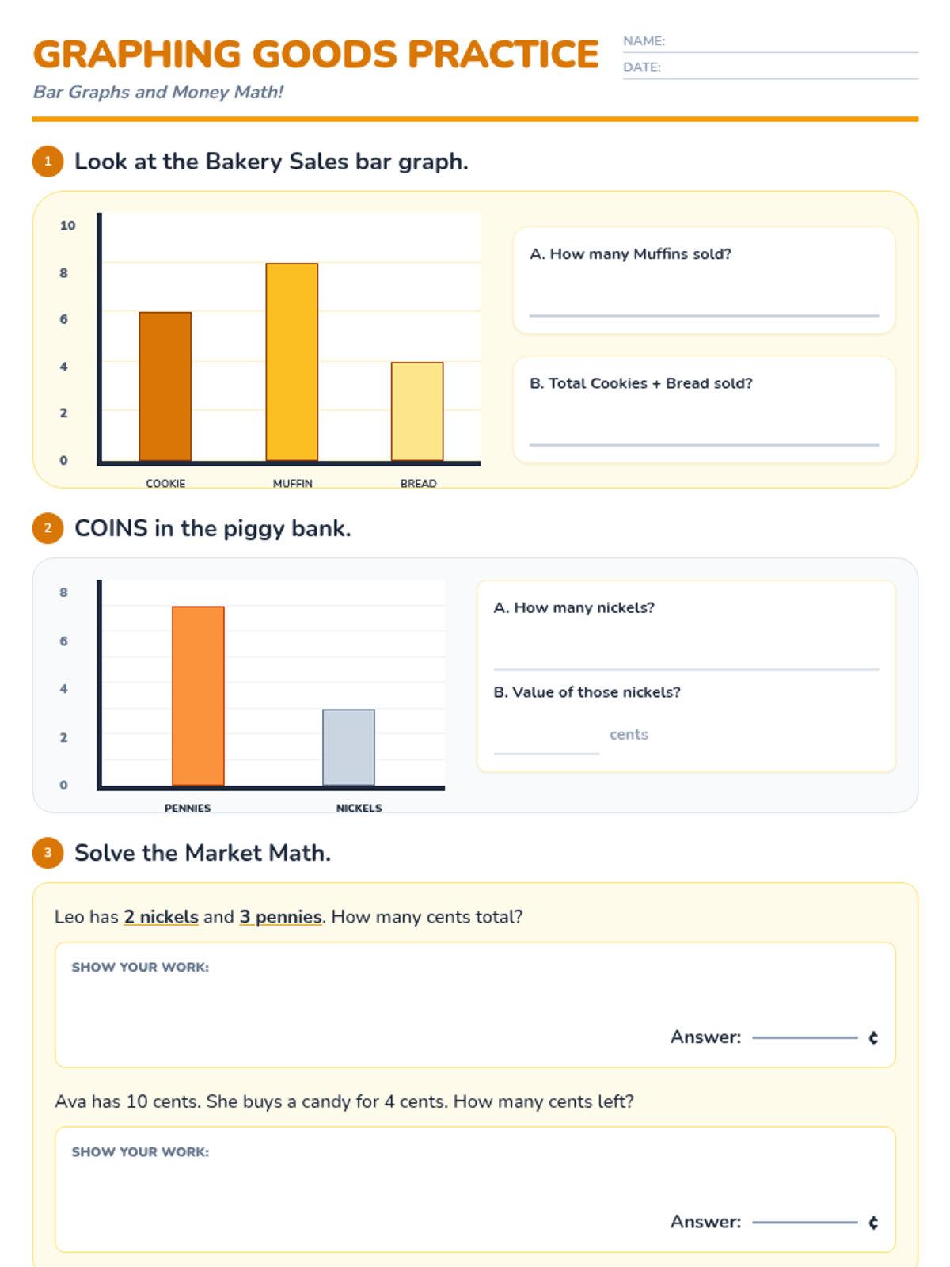Click the orange number 3 badge

(x=47, y=853)
